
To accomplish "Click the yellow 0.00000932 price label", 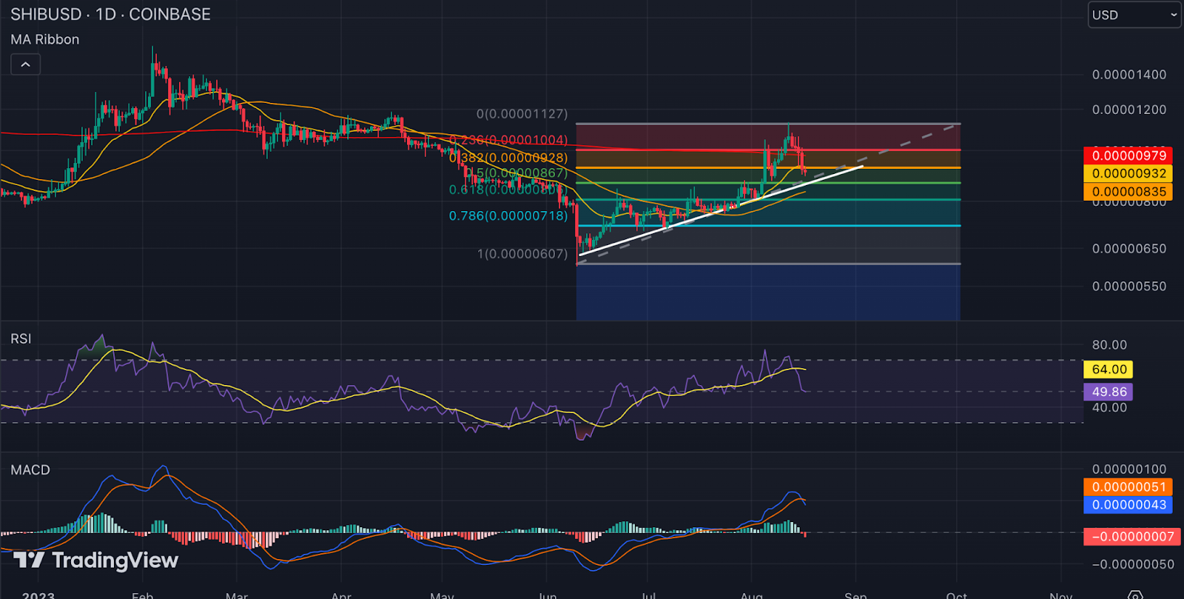I will (x=1128, y=173).
